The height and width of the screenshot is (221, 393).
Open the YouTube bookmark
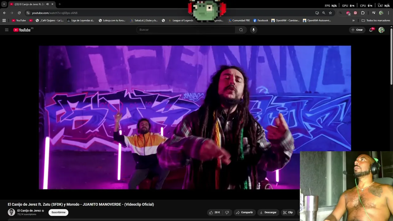click(19, 21)
